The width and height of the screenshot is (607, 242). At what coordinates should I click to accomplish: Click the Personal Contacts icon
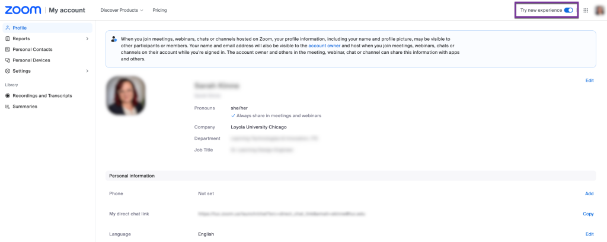(8, 50)
